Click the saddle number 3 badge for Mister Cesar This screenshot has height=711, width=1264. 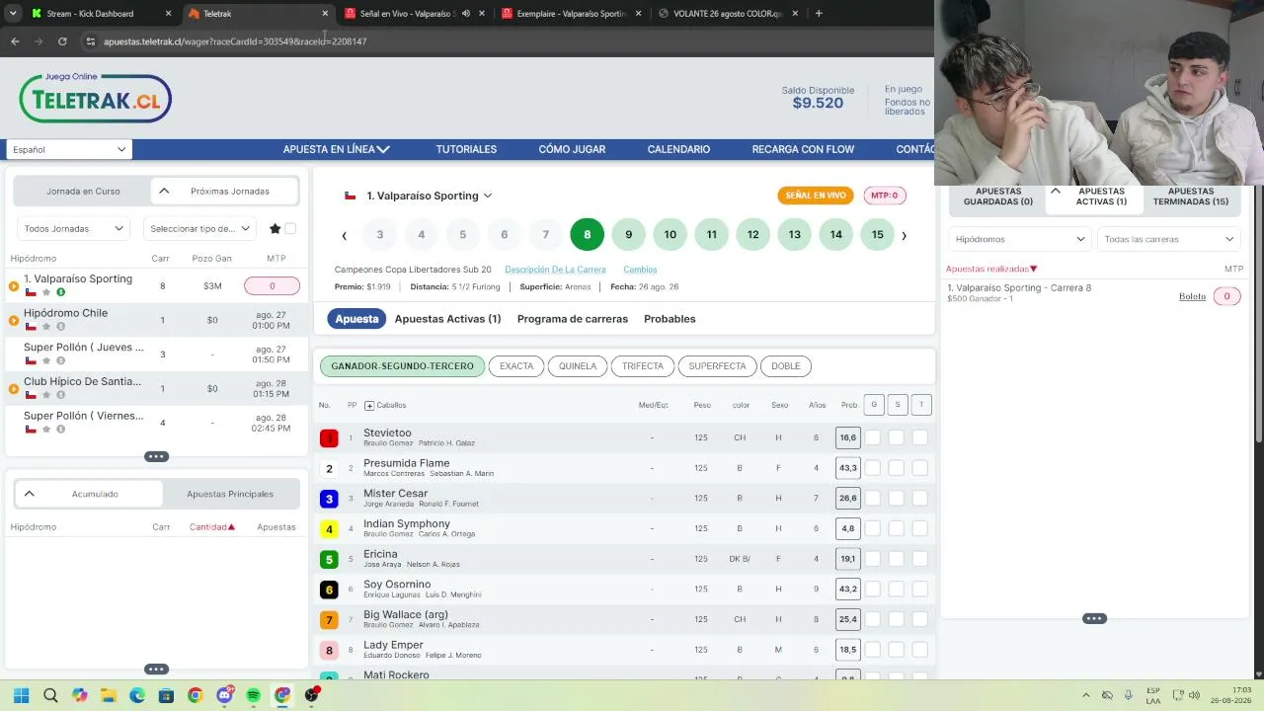(x=329, y=499)
